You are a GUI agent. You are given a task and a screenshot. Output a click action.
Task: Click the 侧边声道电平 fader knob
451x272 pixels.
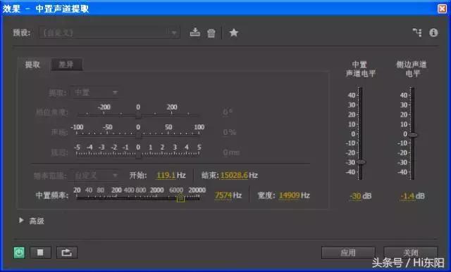click(x=413, y=135)
